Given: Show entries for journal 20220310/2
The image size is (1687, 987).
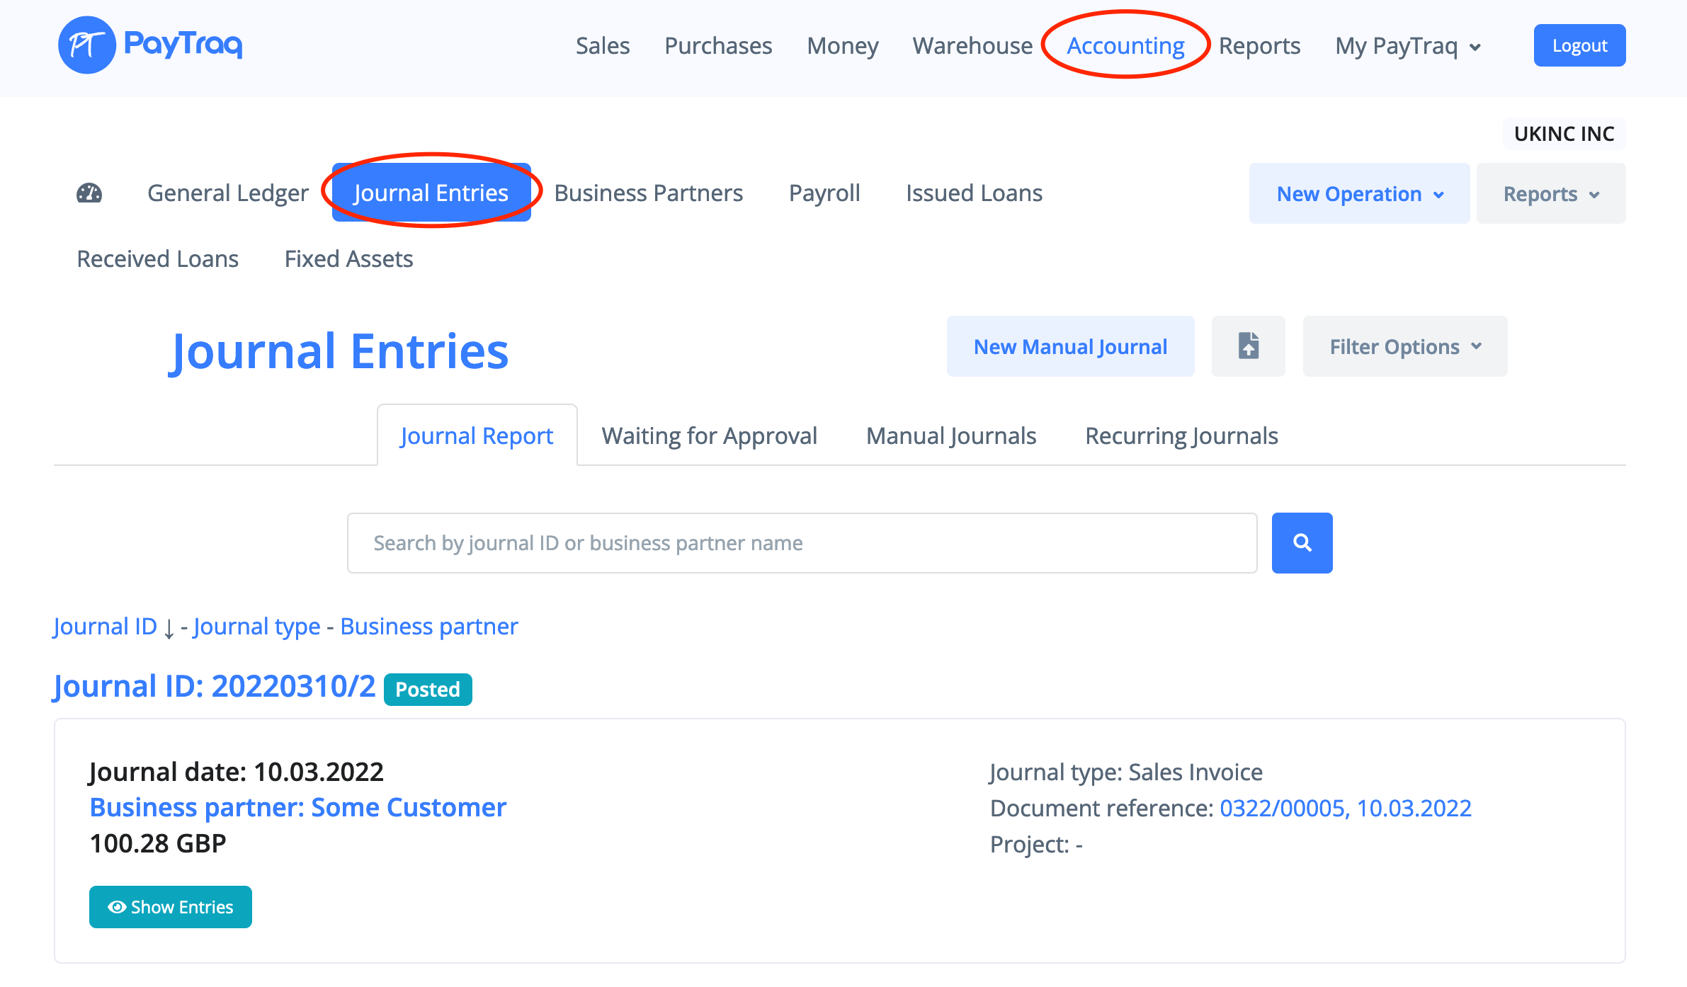Looking at the screenshot, I should [170, 907].
